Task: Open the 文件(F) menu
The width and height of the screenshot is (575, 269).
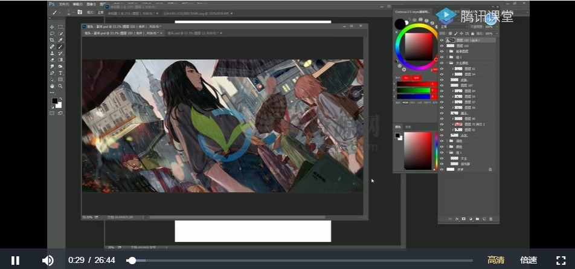Action: tap(62, 4)
